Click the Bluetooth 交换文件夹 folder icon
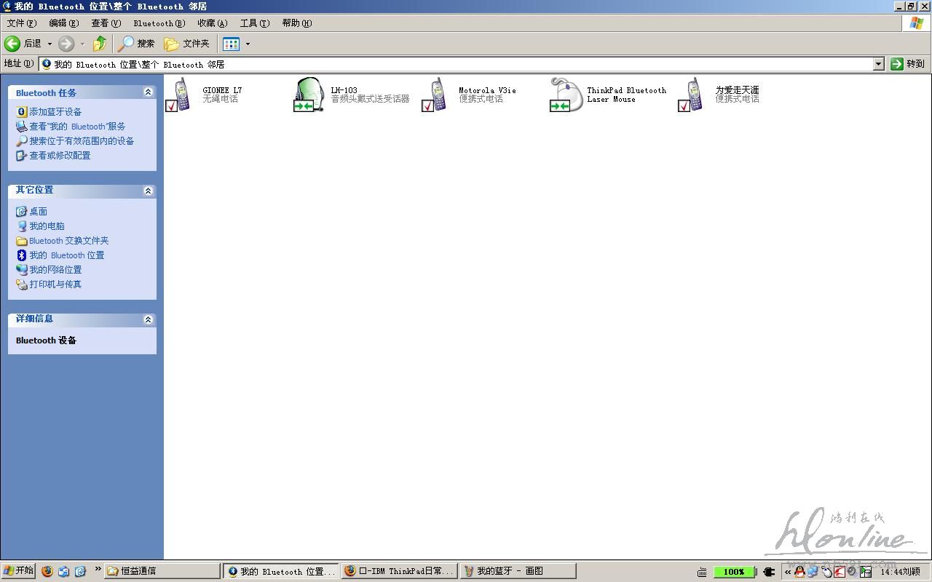The image size is (932, 582). point(22,241)
